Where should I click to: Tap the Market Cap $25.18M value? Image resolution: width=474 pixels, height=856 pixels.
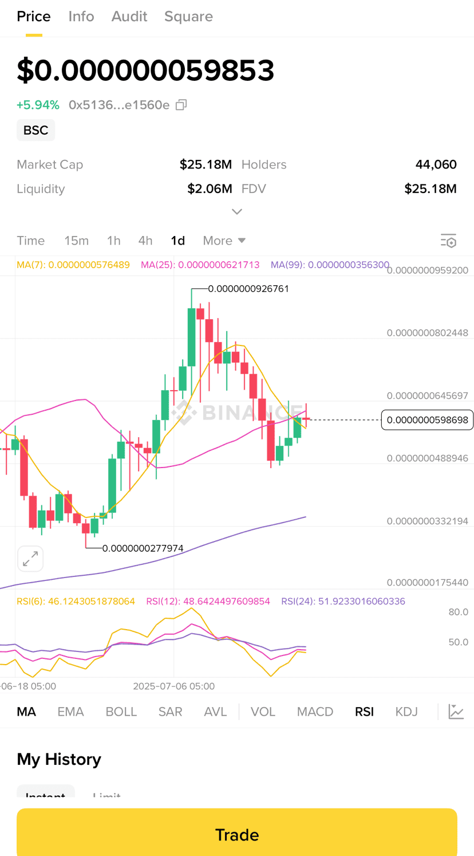(206, 164)
